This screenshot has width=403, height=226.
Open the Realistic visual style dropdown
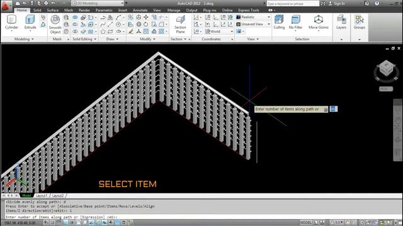(253, 17)
